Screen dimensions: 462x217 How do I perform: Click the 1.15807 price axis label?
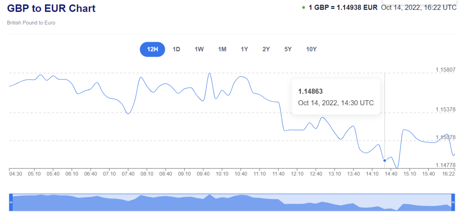445,69
